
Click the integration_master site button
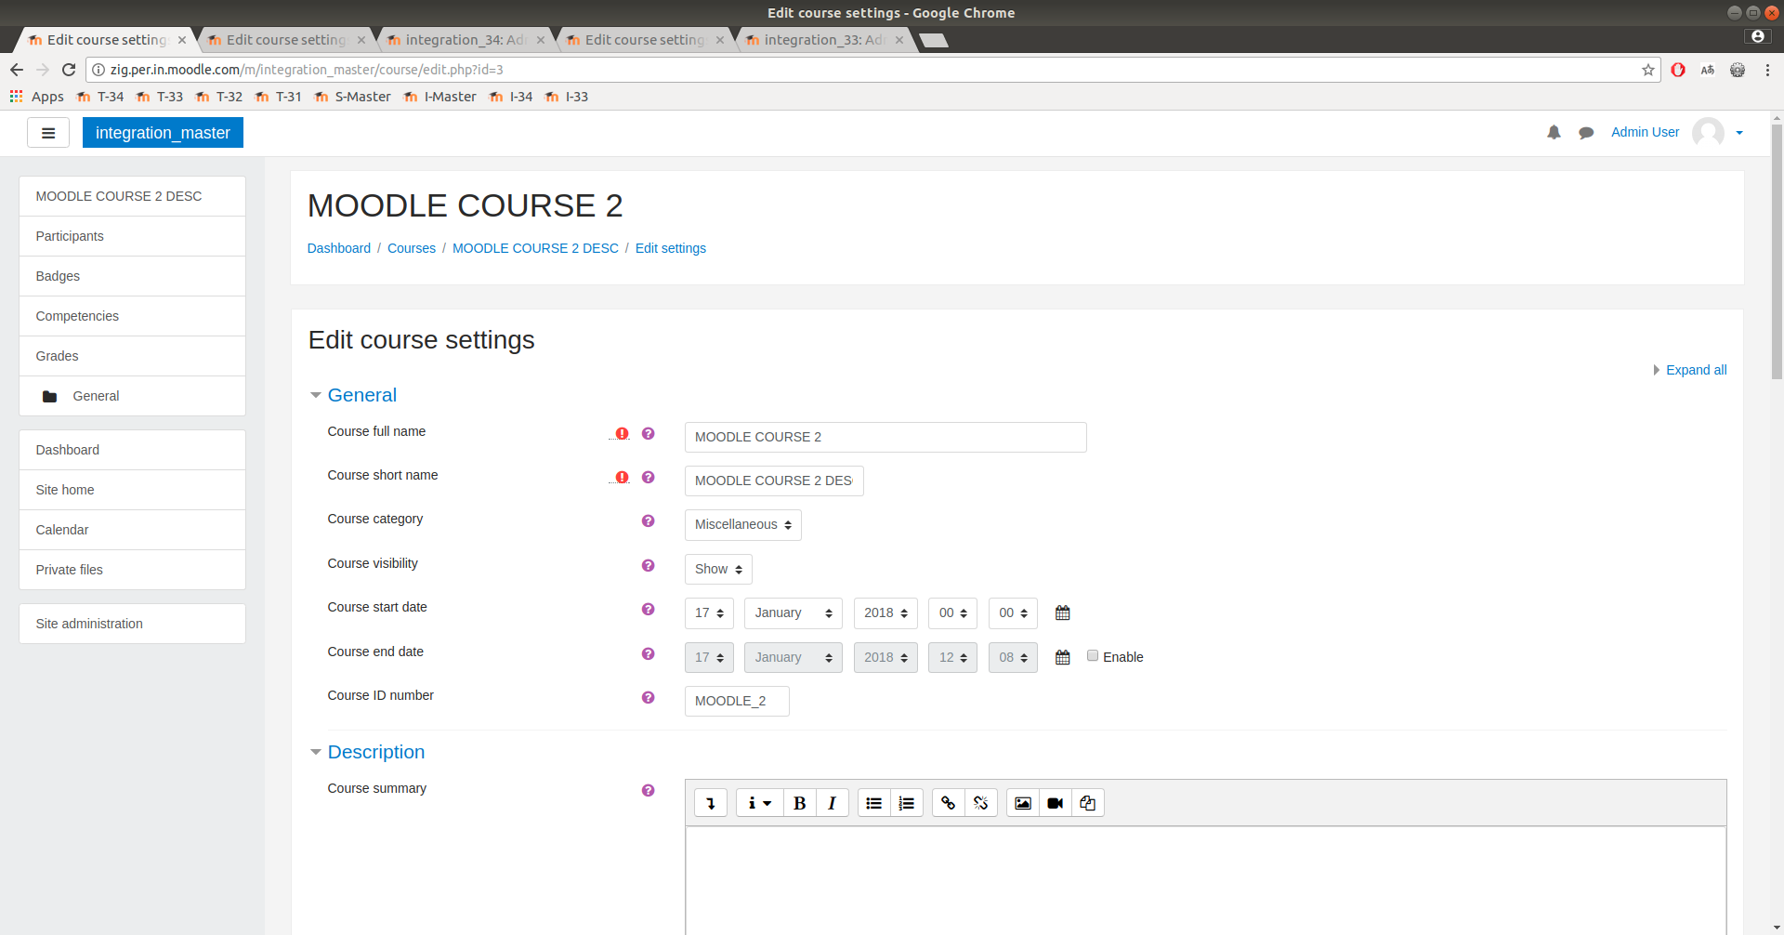[x=163, y=133]
